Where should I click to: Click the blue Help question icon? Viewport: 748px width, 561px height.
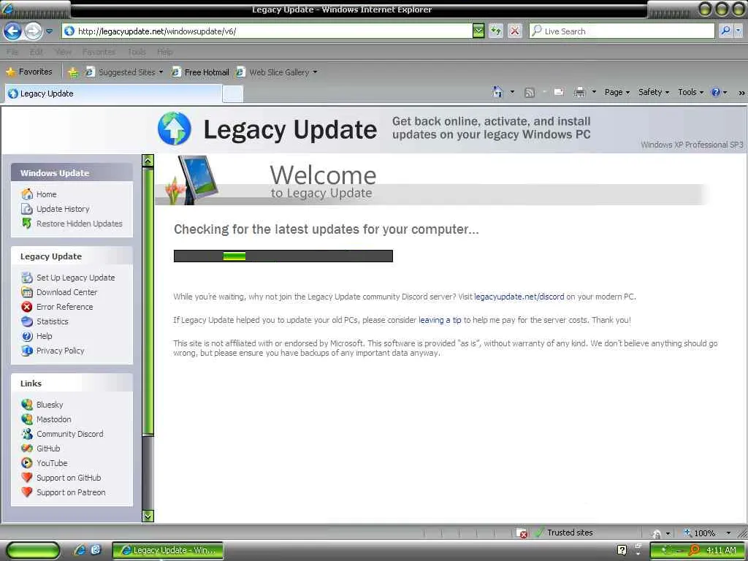pyautogui.click(x=716, y=93)
